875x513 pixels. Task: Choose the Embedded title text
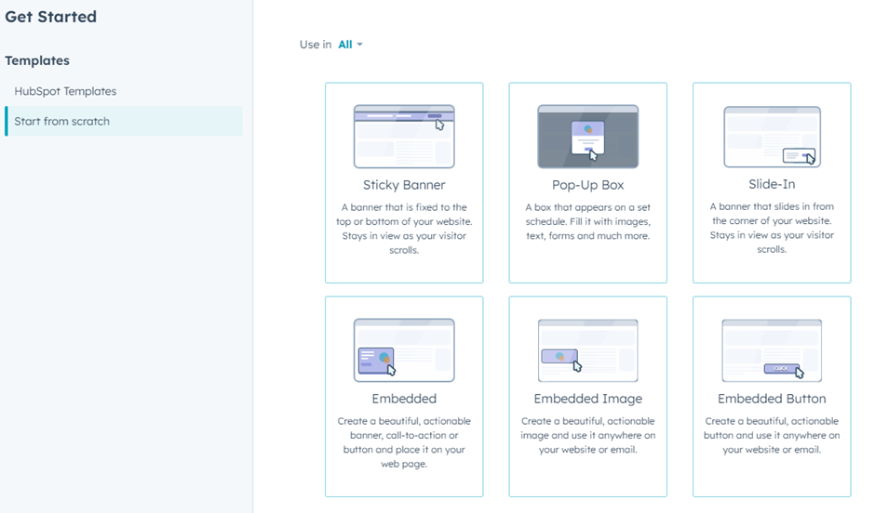coord(404,399)
